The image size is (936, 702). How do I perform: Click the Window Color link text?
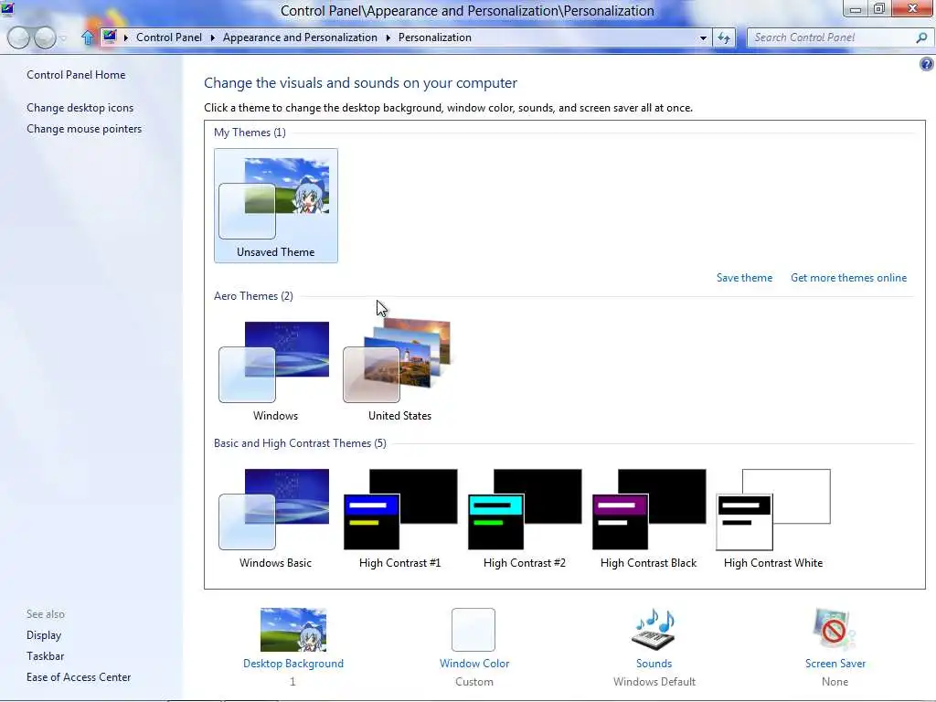pos(474,664)
